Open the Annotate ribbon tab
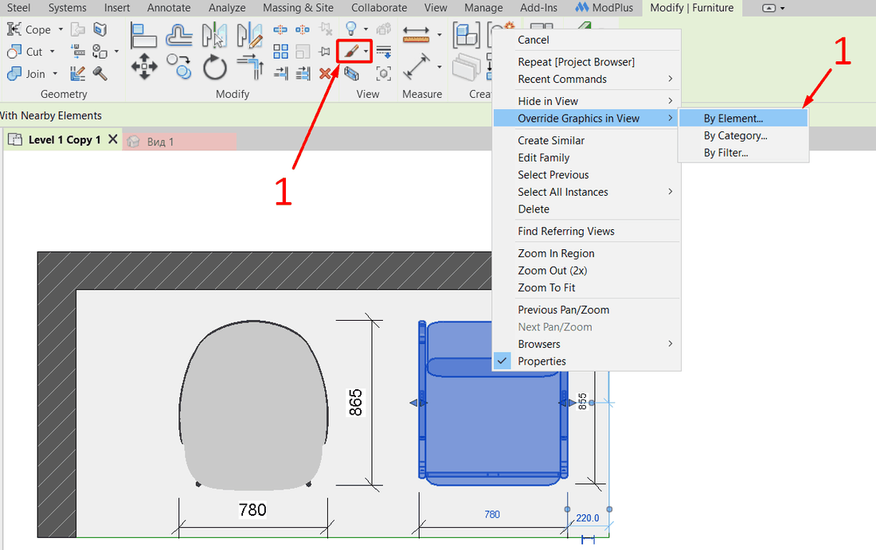 point(169,8)
